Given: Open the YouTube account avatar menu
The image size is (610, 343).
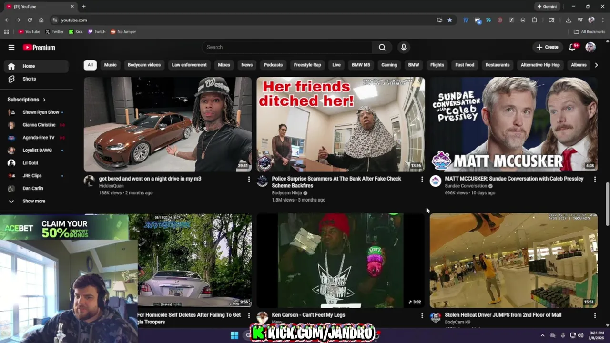Looking at the screenshot, I should pos(590,47).
